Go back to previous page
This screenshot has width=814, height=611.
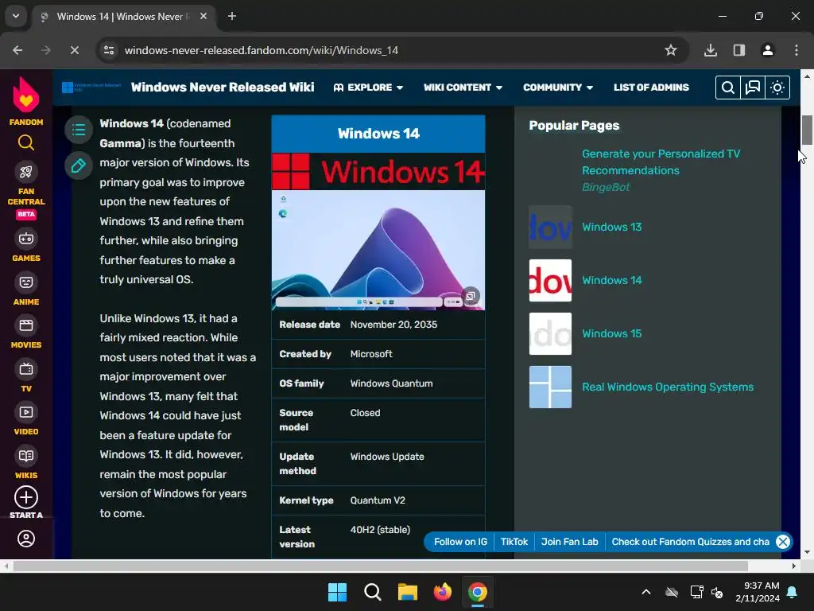[17, 50]
